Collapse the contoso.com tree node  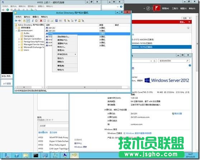[x=16, y=30]
